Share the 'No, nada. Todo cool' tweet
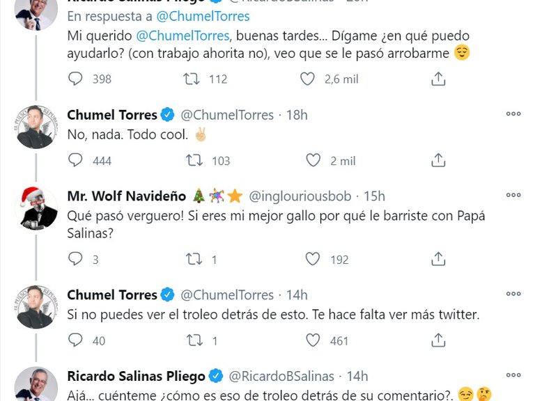 [x=438, y=161]
